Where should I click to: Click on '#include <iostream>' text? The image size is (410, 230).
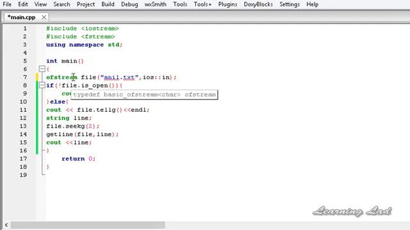click(x=83, y=28)
